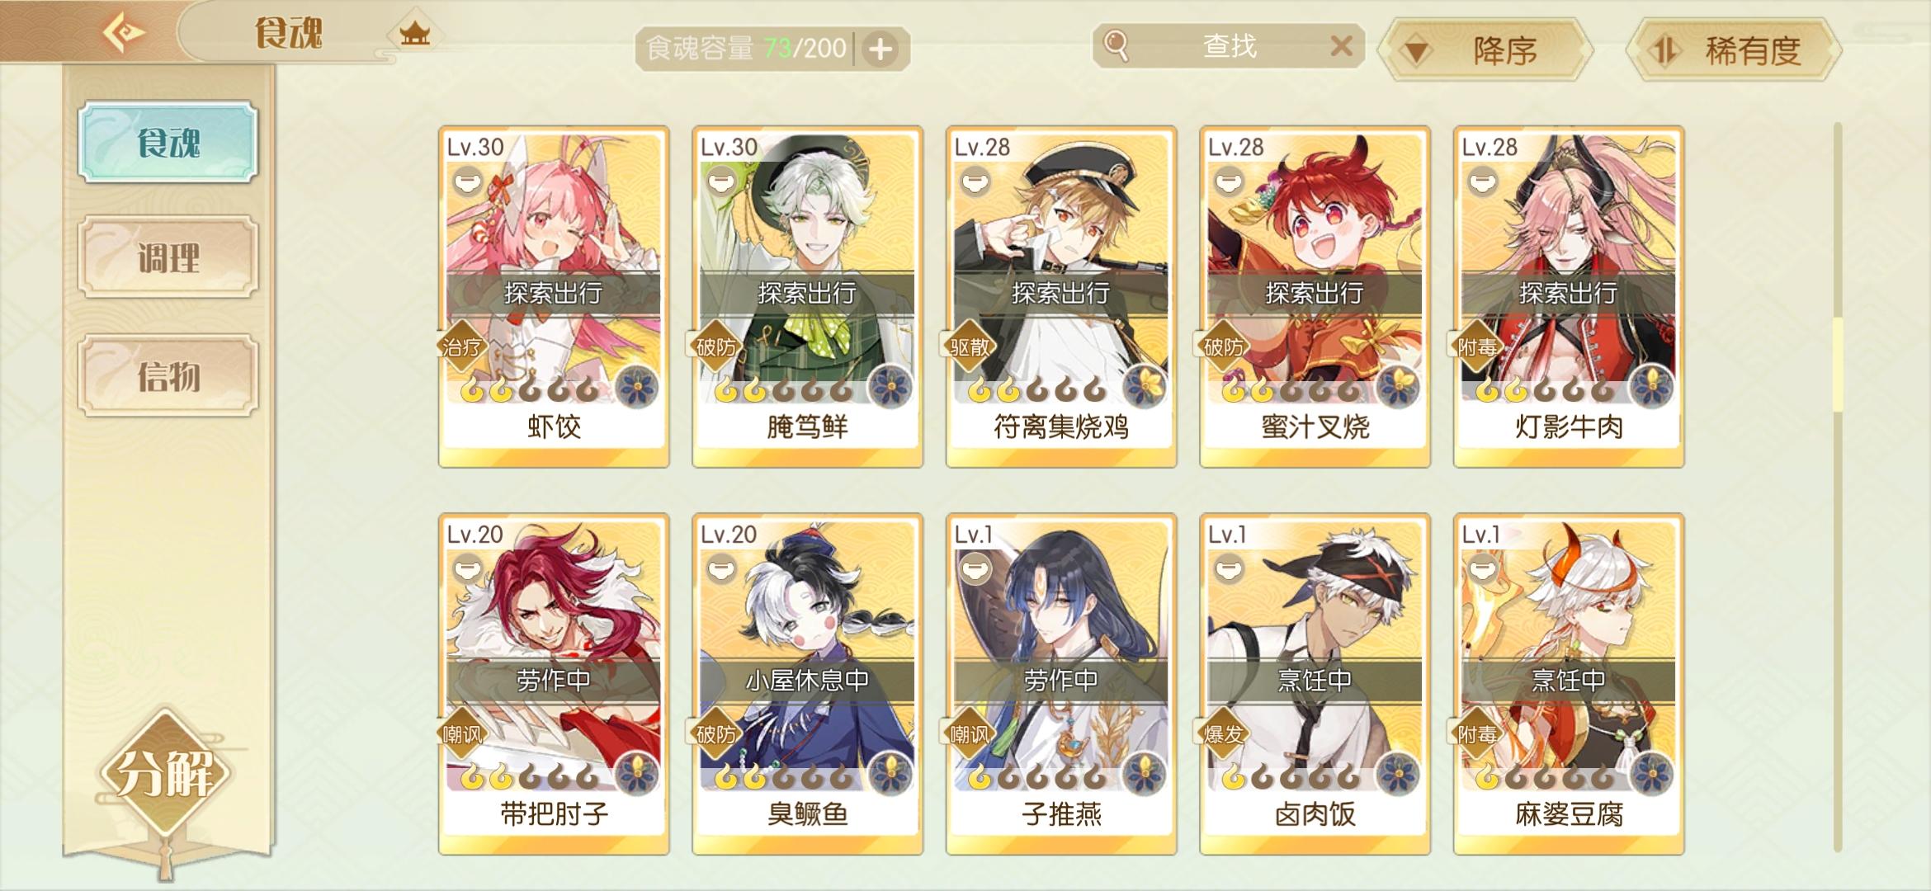
Task: Click the 分解 button
Action: (166, 774)
